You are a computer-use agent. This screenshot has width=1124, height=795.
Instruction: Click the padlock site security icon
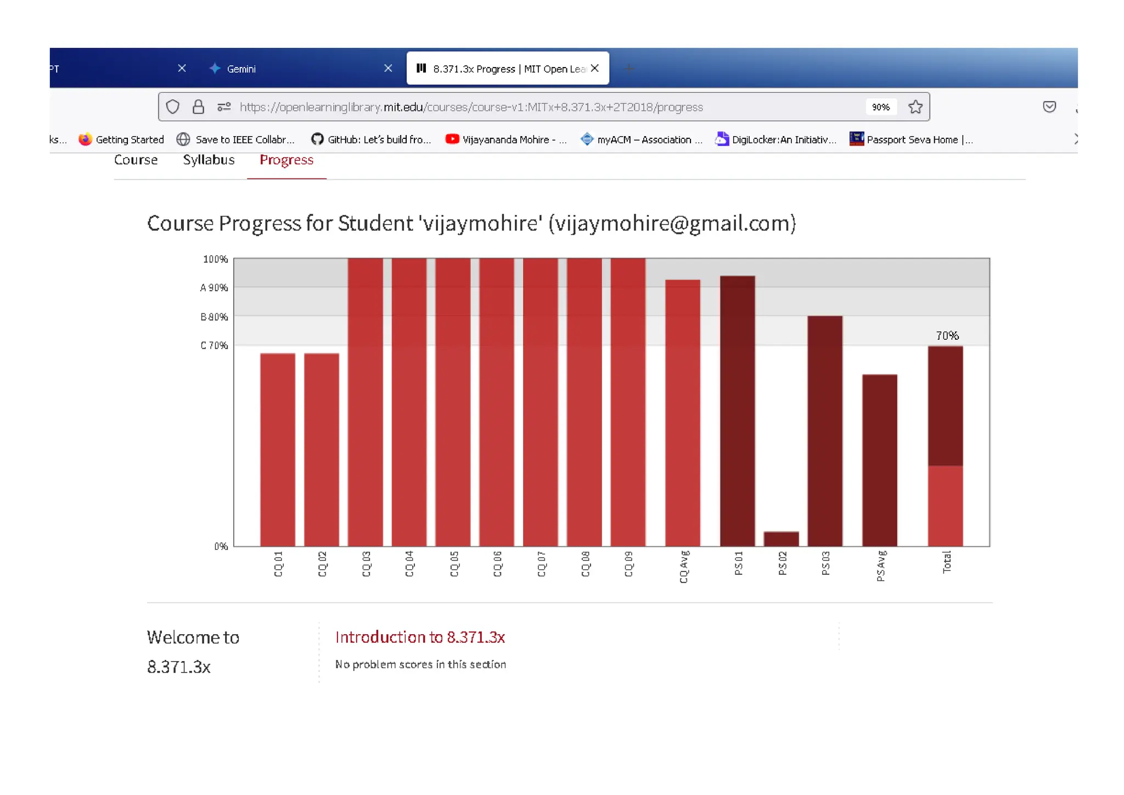click(x=198, y=107)
